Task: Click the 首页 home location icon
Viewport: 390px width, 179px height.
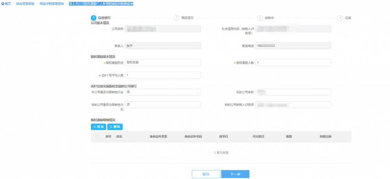Action: tap(3, 4)
